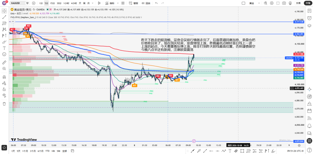Hide all drawings with the eye icon
313x154 pixels.
[4, 95]
